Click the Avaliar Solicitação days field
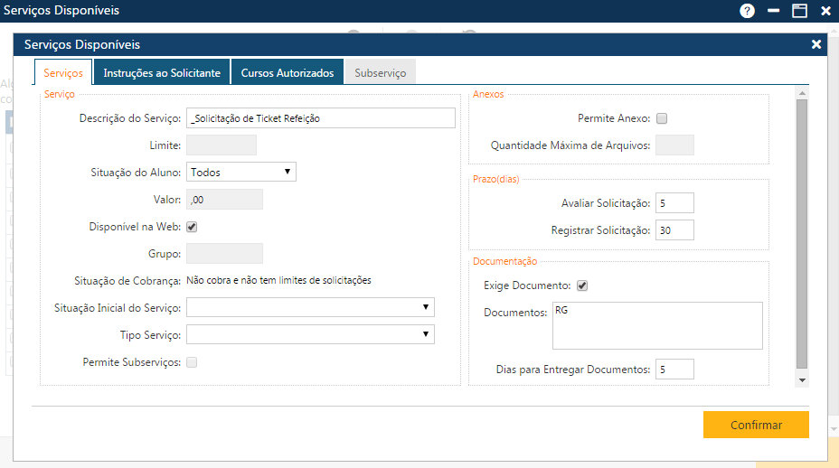Screen dimensions: 839x468 point(674,203)
